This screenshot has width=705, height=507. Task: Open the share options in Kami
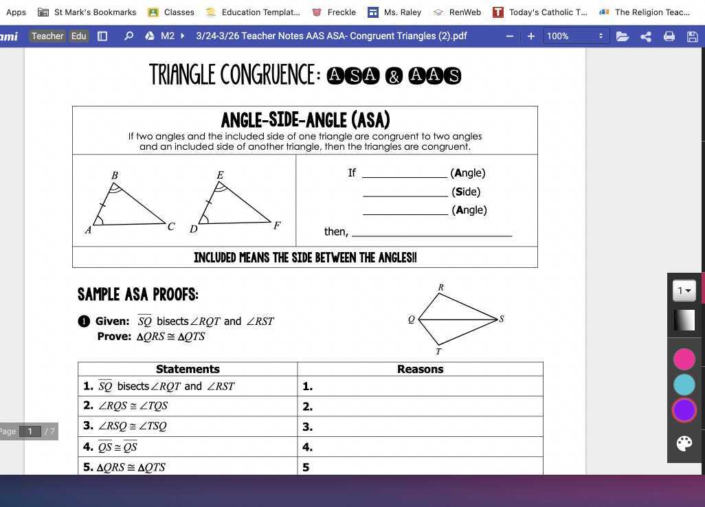point(645,36)
